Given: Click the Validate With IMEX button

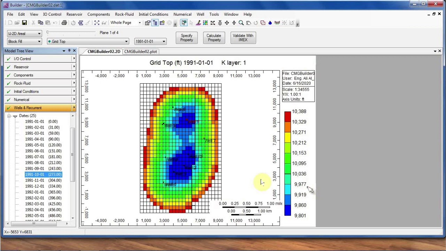Looking at the screenshot, I should click(243, 38).
